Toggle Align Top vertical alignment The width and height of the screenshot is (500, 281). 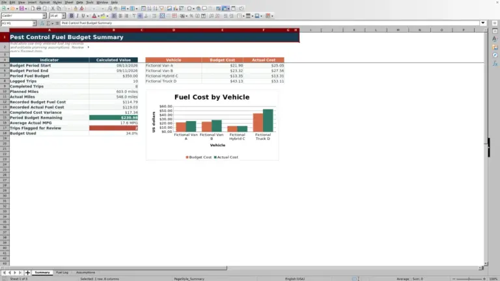(134, 16)
